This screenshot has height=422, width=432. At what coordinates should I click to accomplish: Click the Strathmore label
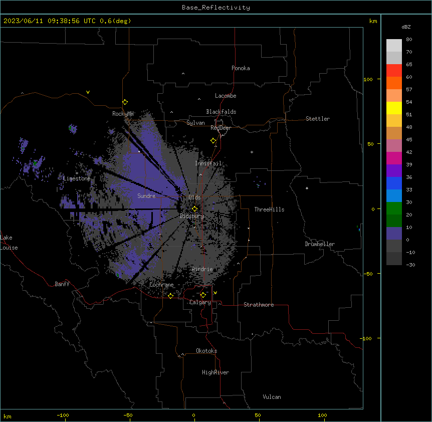[x=259, y=305]
